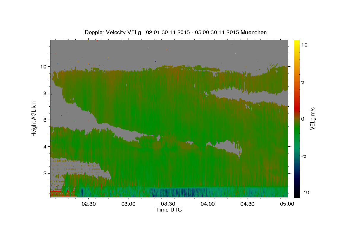This screenshot has width=356, height=237.
Task: Click the colorbar label '-10' at bottom
Action: (x=306, y=193)
